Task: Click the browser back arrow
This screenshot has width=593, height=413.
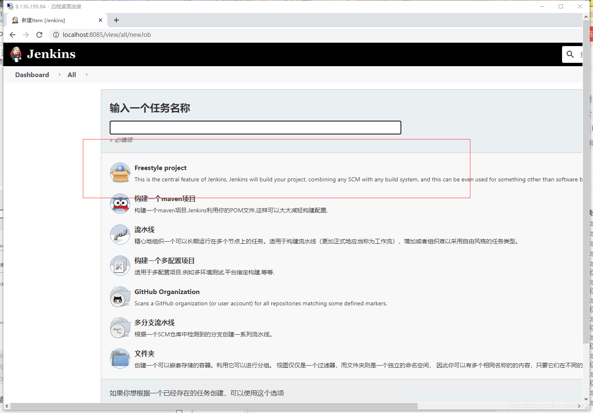Action: (x=12, y=35)
